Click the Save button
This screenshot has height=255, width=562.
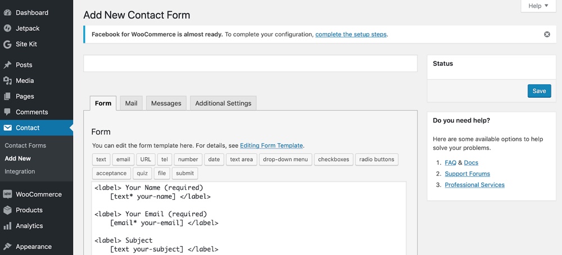pyautogui.click(x=539, y=91)
